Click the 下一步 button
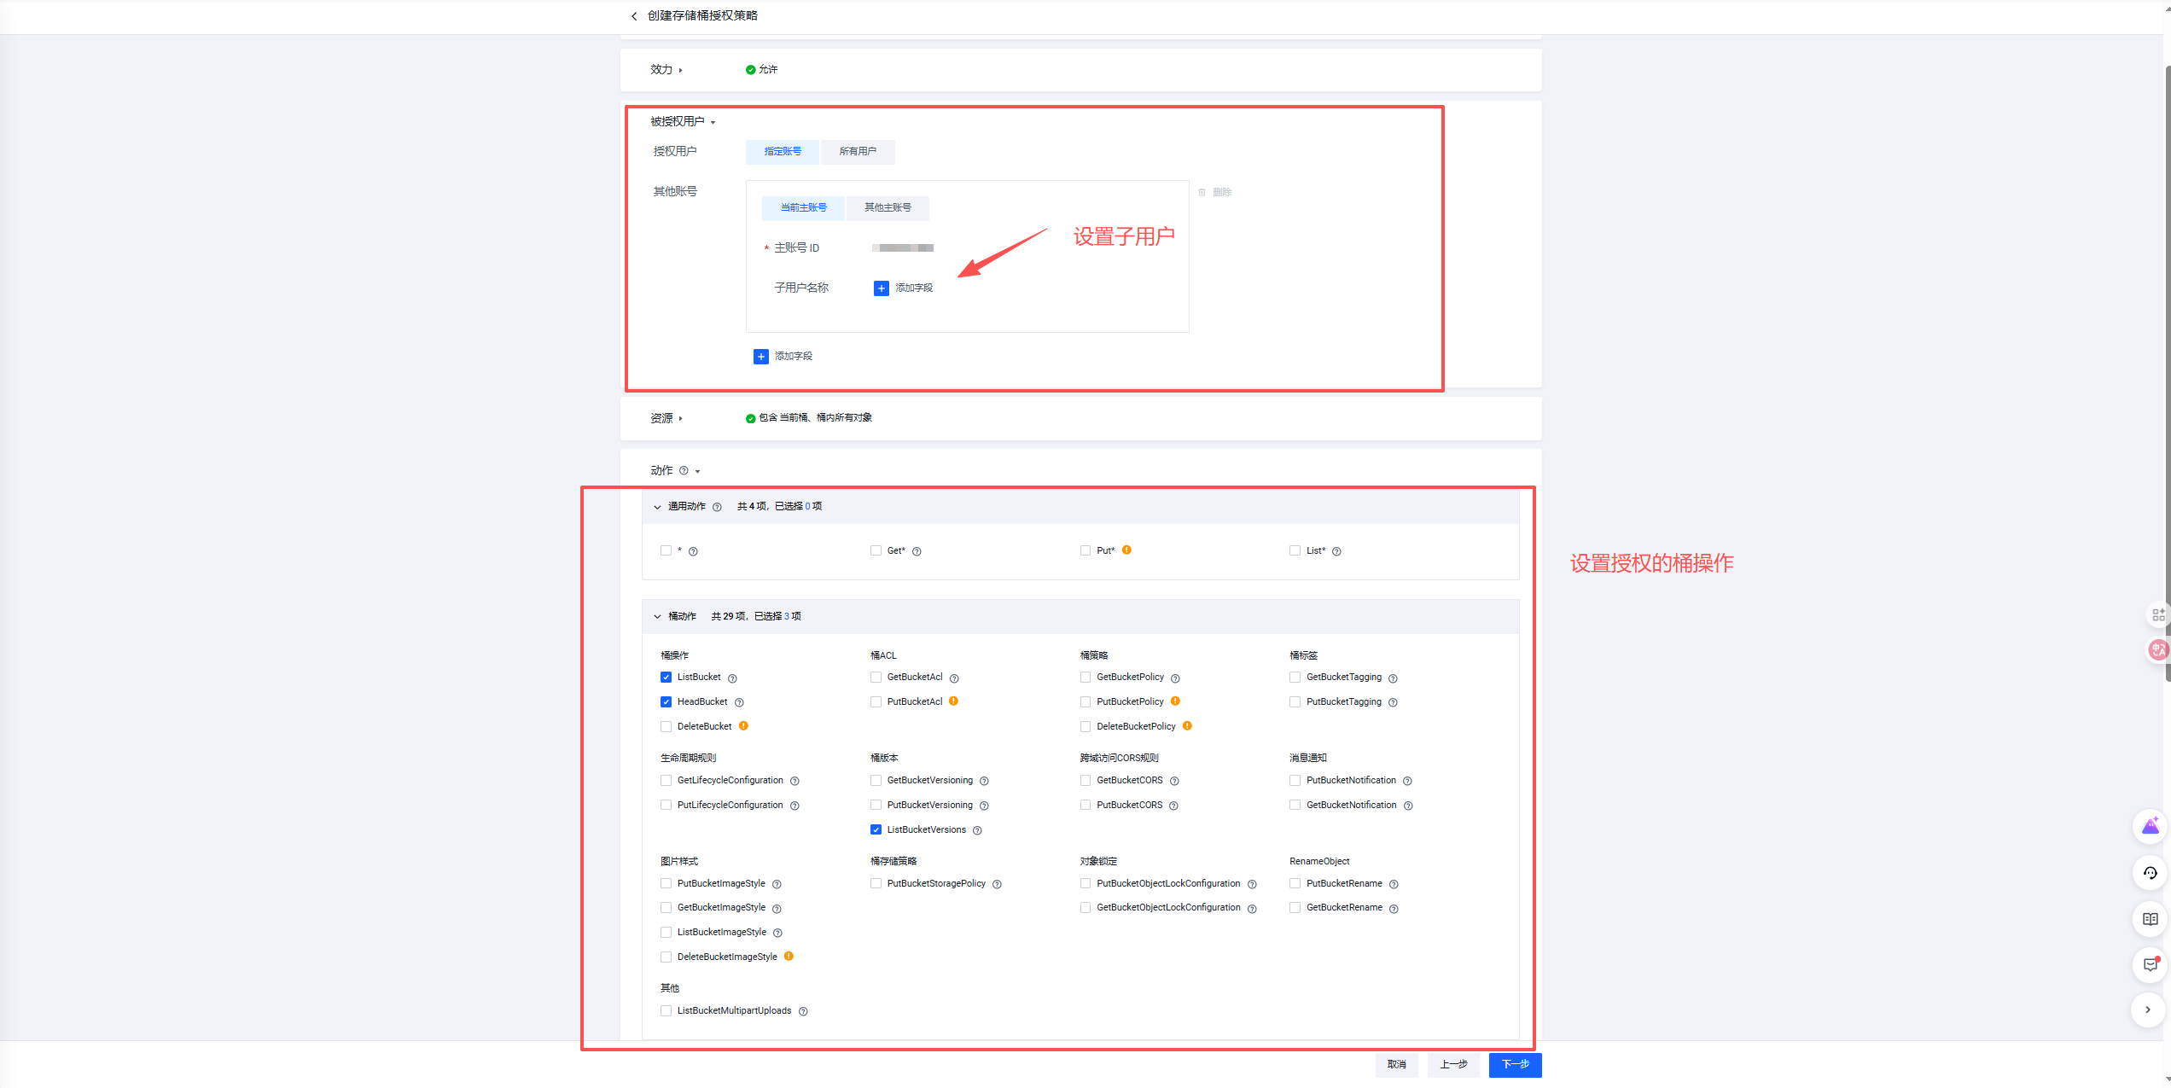 click(1515, 1065)
